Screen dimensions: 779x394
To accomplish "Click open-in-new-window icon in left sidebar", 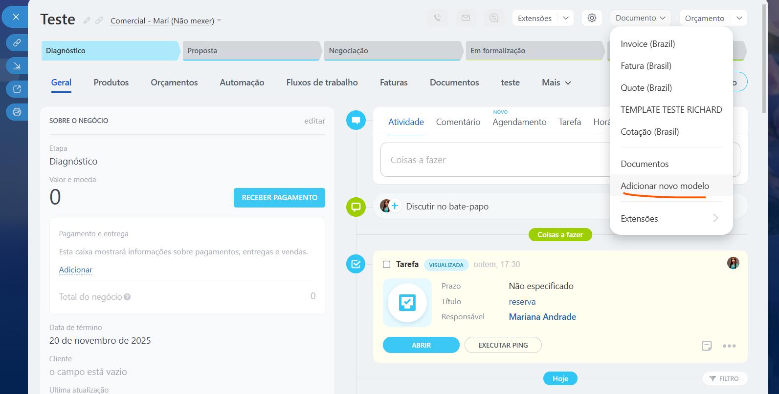I will (17, 89).
